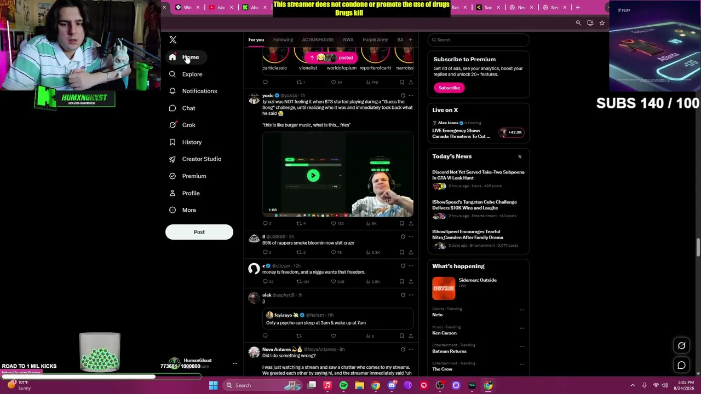Click the X search input field
The width and height of the screenshot is (701, 394).
pyautogui.click(x=479, y=40)
